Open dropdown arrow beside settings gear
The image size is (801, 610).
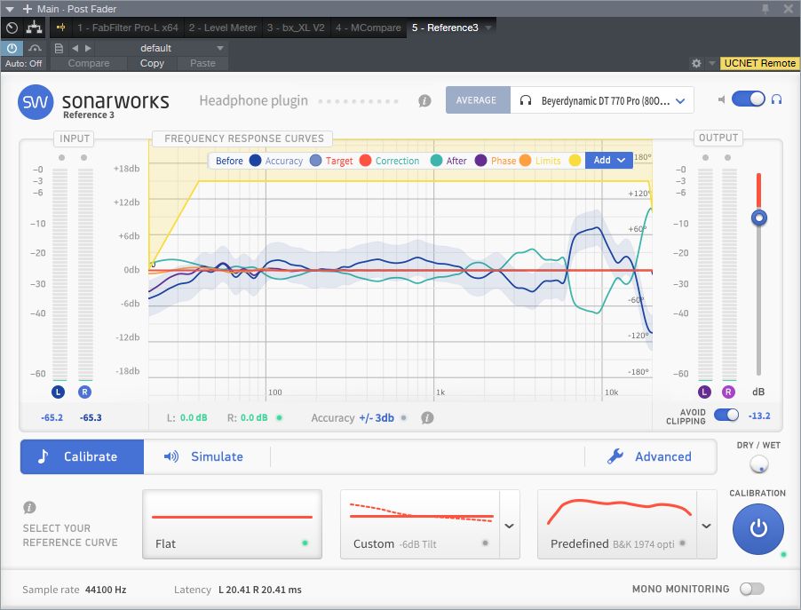point(711,63)
